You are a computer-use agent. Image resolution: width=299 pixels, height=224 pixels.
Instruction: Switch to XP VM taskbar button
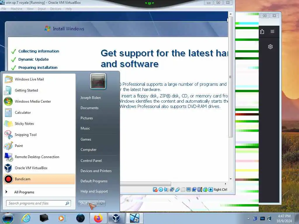coord(134,218)
